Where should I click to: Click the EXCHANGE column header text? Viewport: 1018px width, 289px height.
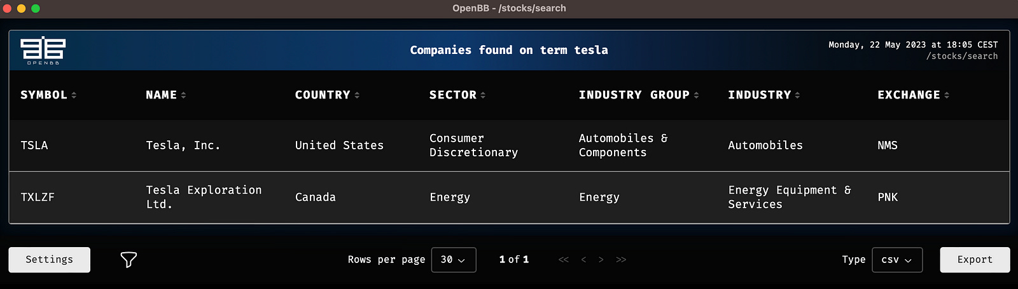(x=909, y=95)
